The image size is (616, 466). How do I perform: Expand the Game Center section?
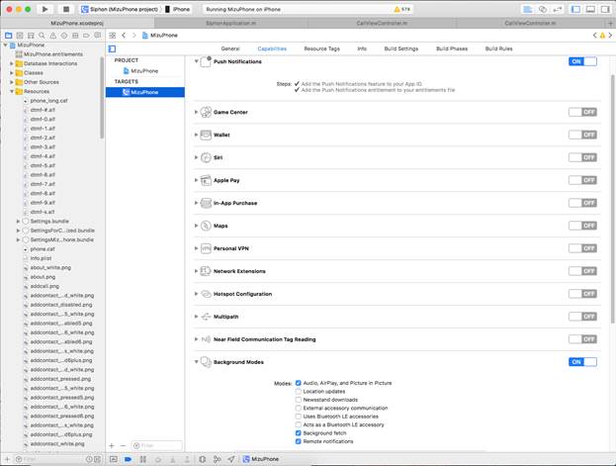pyautogui.click(x=196, y=112)
